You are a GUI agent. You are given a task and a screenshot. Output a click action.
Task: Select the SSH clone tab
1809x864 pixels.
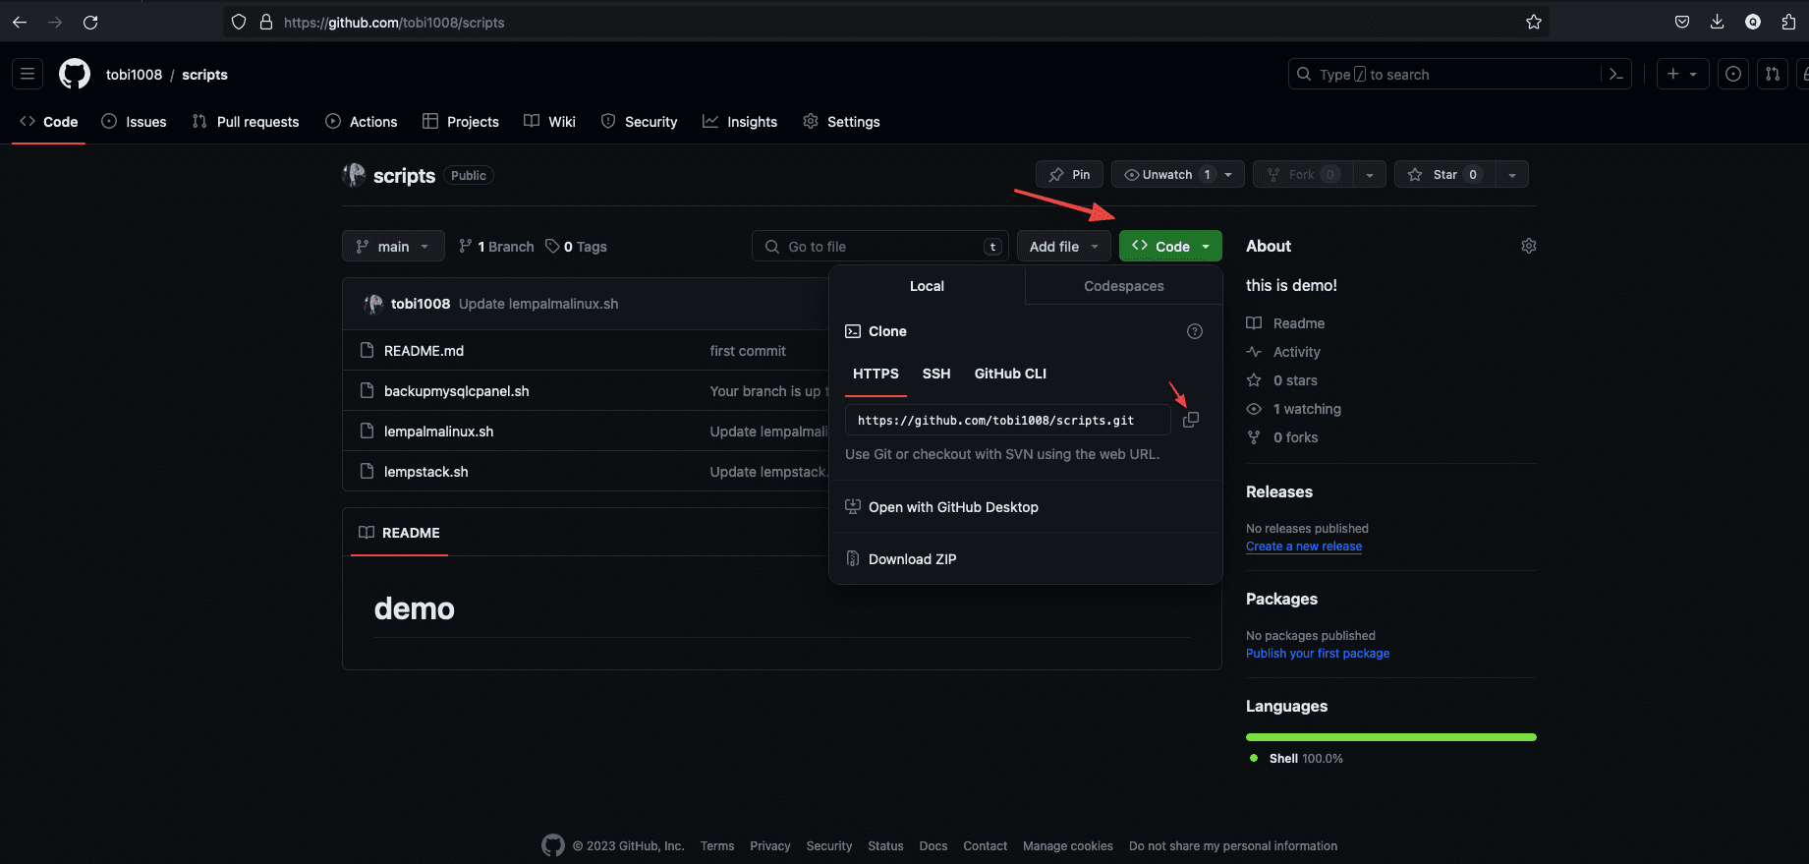(x=935, y=374)
